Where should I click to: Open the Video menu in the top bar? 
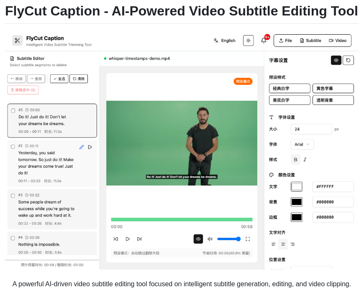338,41
